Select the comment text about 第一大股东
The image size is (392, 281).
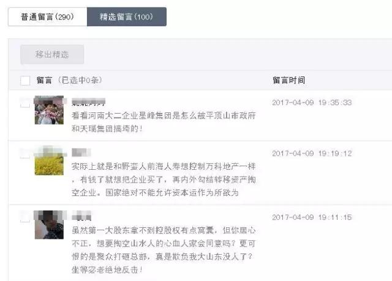point(164,250)
